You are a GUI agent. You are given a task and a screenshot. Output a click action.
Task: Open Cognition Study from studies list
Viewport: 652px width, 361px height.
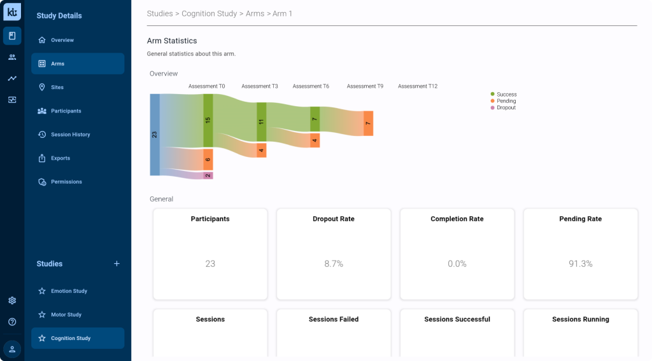78,338
